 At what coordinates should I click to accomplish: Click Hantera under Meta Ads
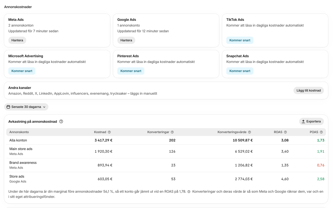(x=17, y=40)
